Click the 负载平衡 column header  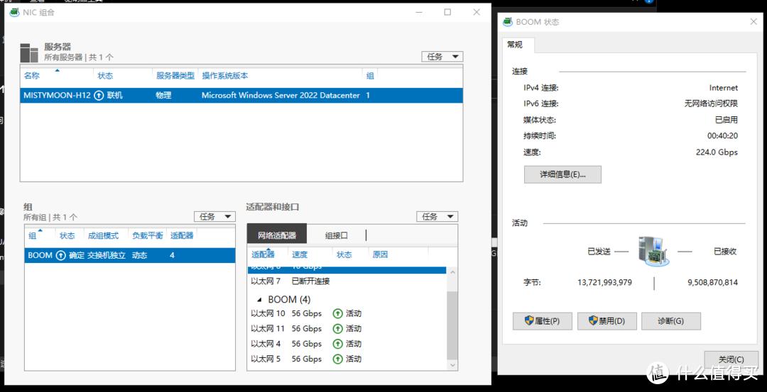(x=147, y=236)
